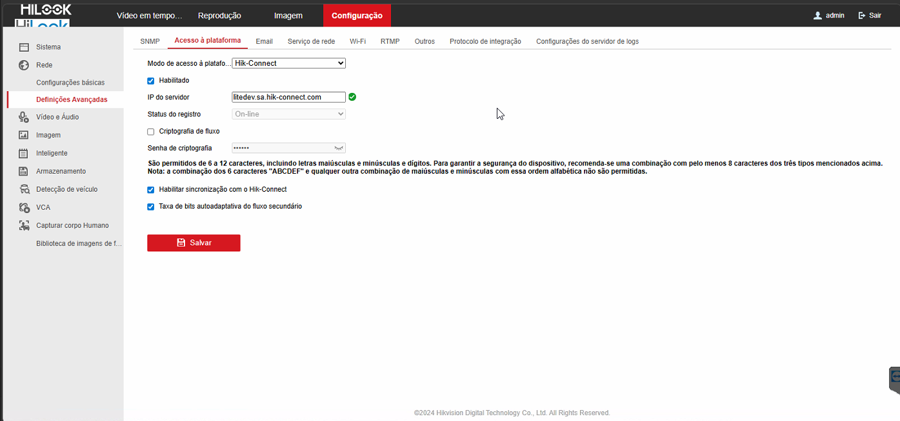This screenshot has width=900, height=421.
Task: Uncheck the Habilitado checkbox
Action: pyautogui.click(x=151, y=81)
